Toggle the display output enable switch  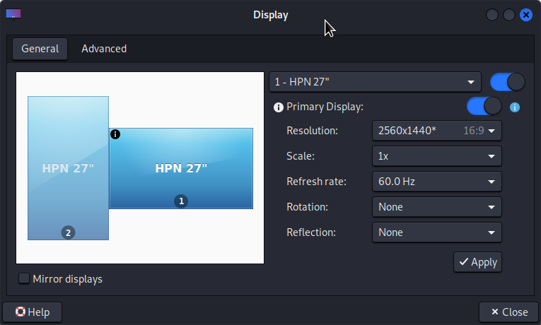(507, 82)
